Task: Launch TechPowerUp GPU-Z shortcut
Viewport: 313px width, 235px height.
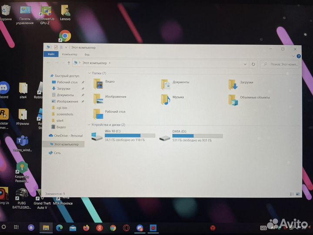Action: [45, 15]
